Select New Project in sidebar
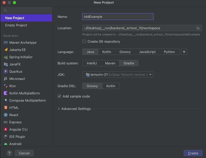The image size is (206, 158). [26, 18]
